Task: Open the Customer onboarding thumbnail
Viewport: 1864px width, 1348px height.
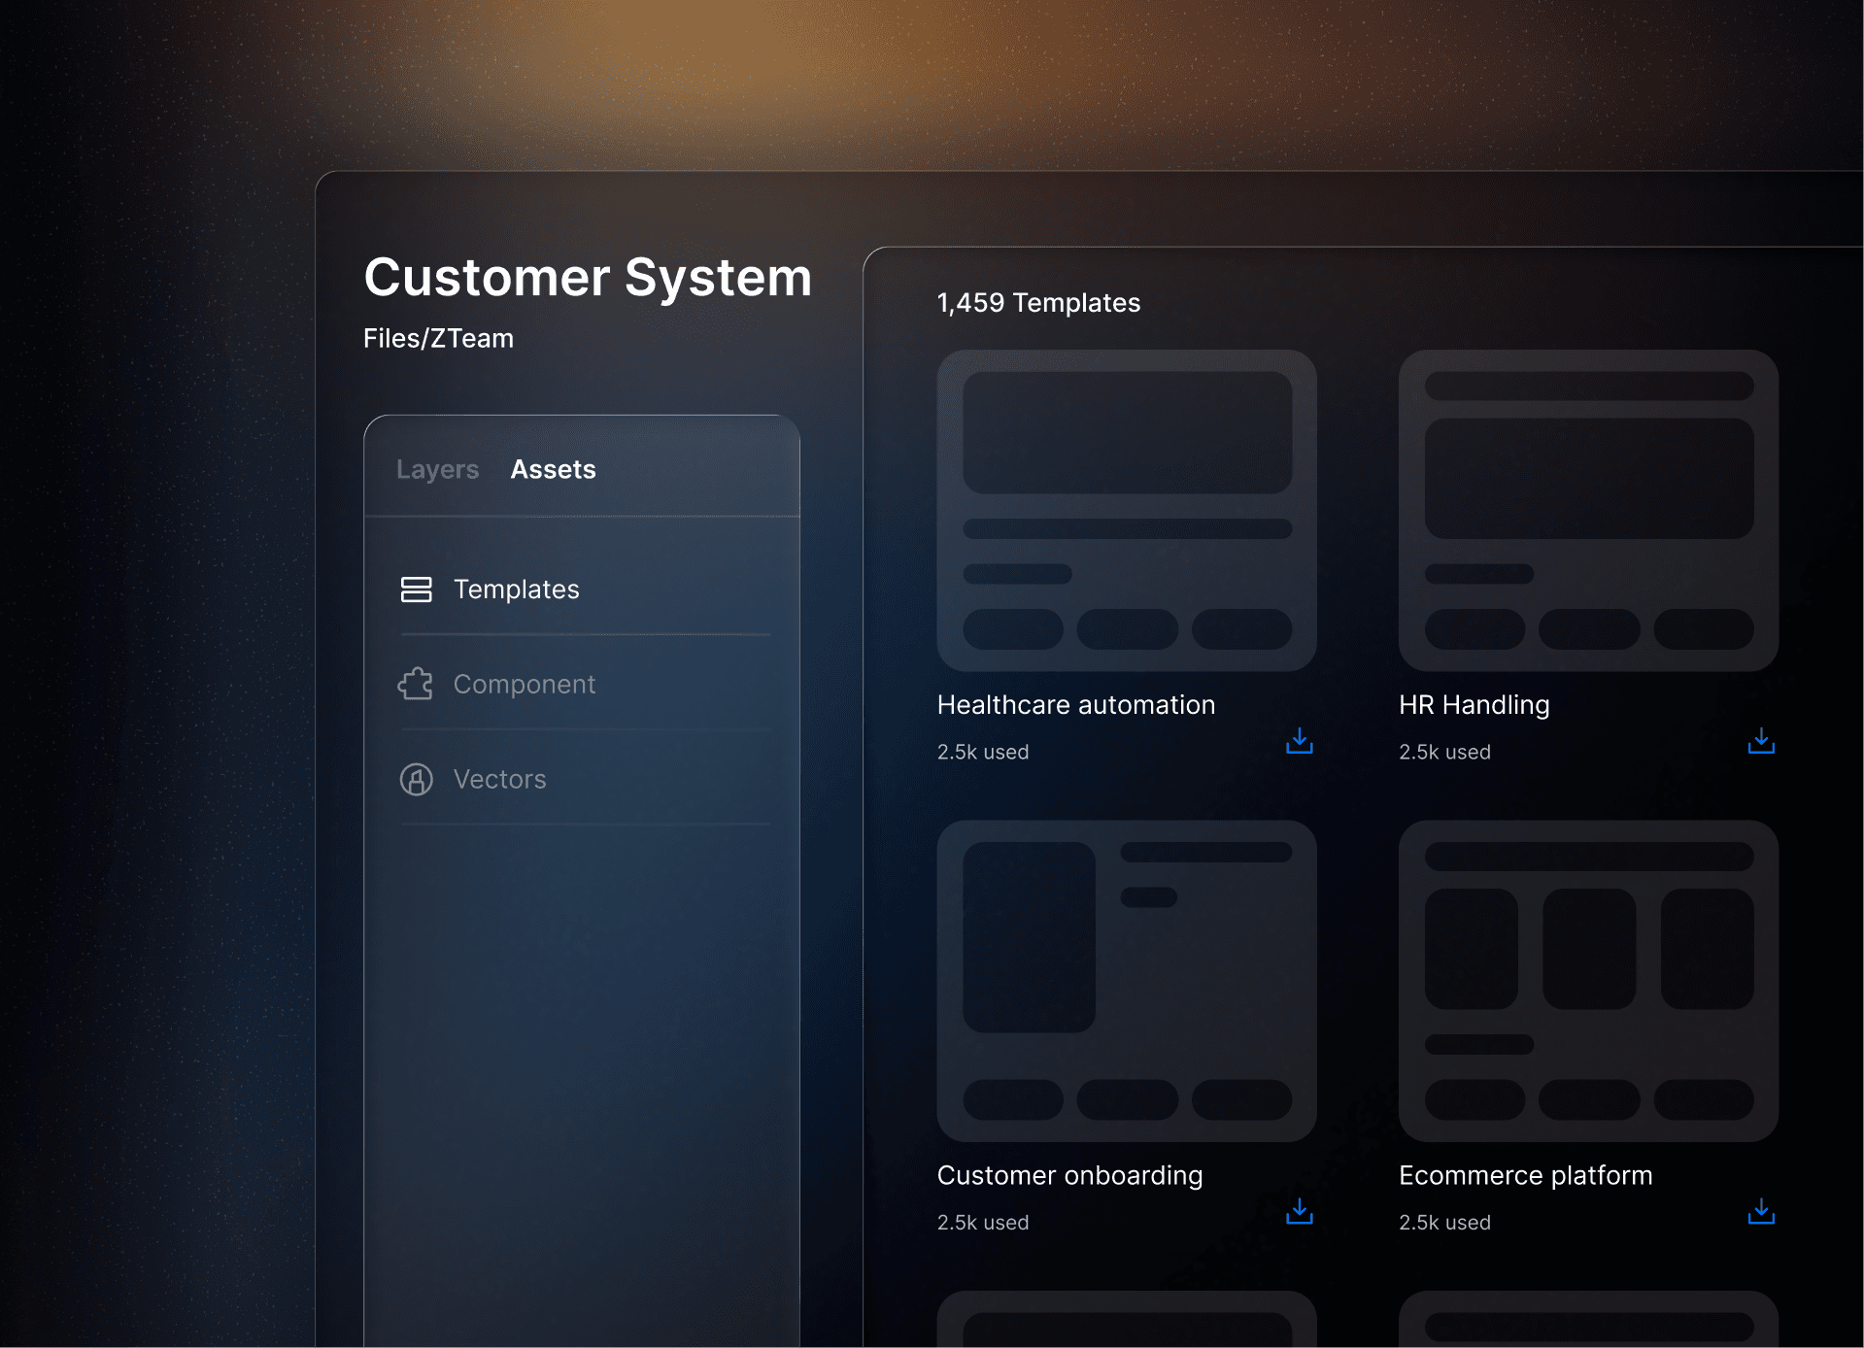Action: pyautogui.click(x=1127, y=981)
